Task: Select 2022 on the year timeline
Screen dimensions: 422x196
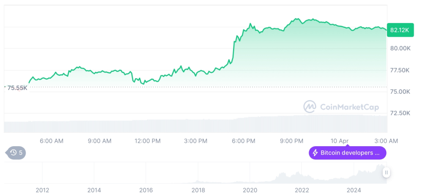Action: click(x=302, y=190)
